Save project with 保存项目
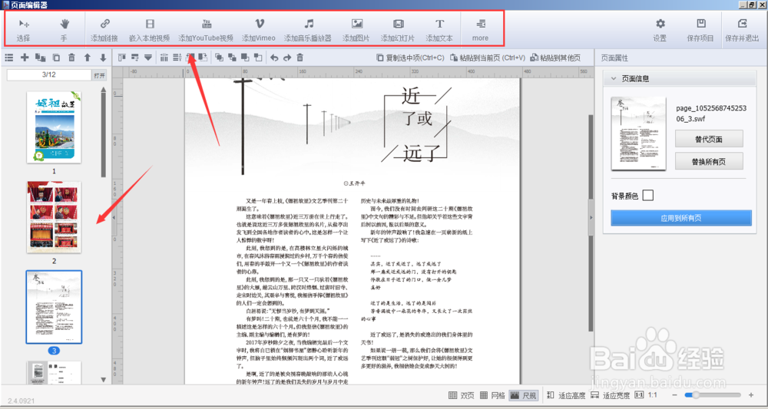 tap(700, 29)
